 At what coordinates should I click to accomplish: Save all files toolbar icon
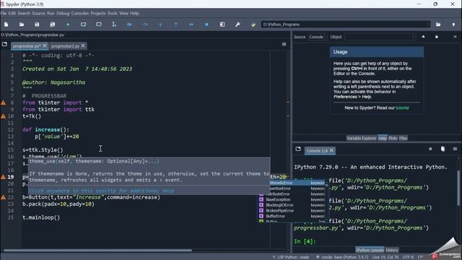coord(52,25)
